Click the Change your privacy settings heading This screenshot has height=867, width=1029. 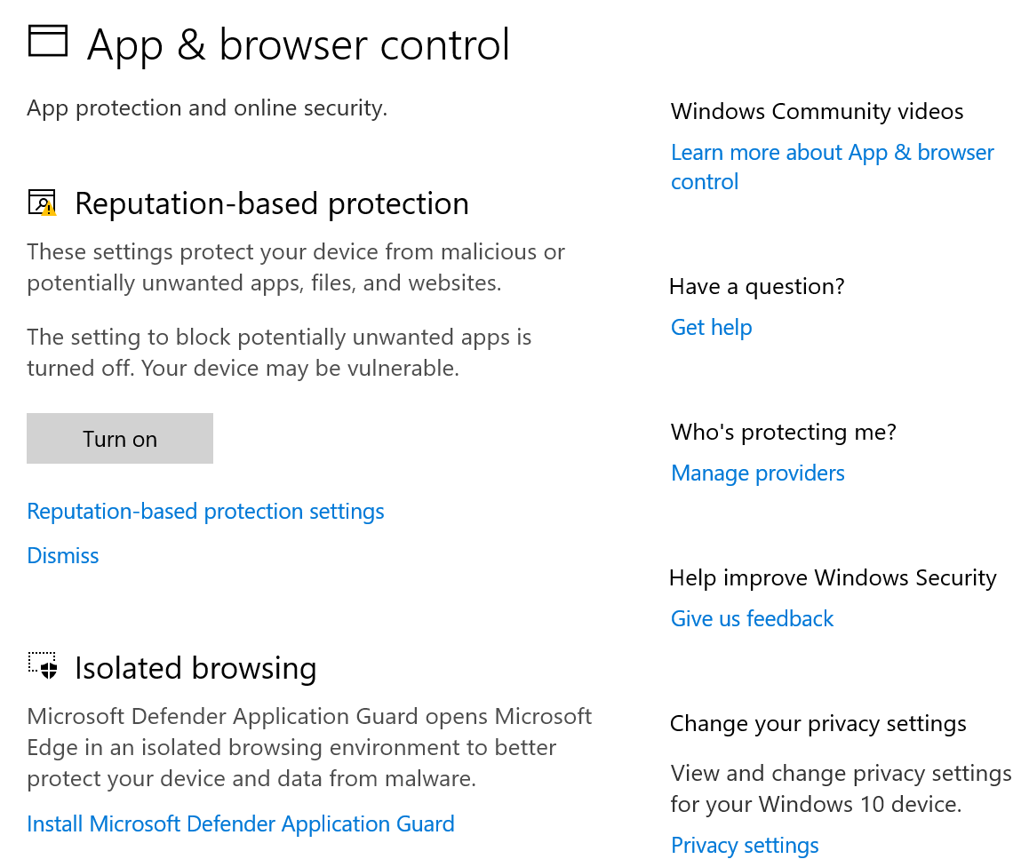(x=818, y=724)
